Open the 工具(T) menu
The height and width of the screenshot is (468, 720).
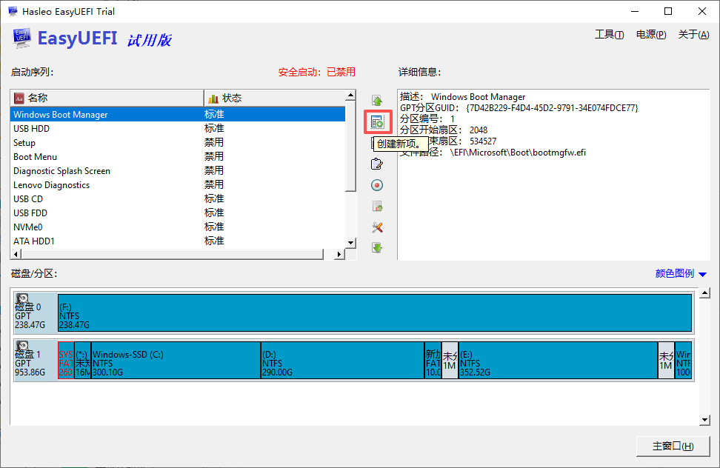[610, 34]
